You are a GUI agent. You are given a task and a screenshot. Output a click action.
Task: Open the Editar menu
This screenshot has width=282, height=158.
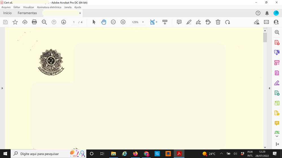point(17,7)
